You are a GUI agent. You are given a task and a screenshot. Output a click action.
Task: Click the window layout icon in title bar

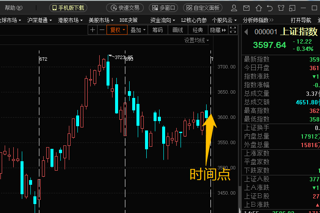pyautogui.click(x=292, y=8)
